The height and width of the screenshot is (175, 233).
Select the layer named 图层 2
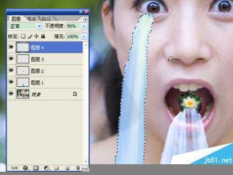point(37,71)
